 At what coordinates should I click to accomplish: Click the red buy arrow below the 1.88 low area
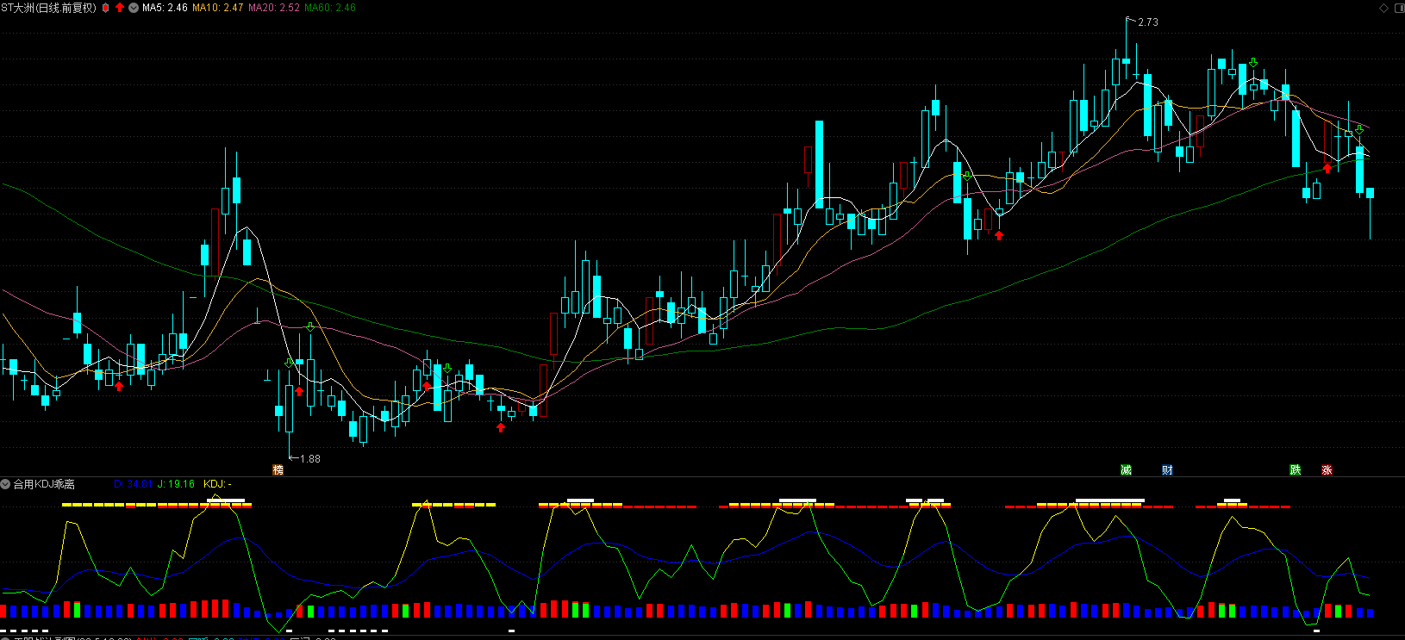(x=299, y=391)
